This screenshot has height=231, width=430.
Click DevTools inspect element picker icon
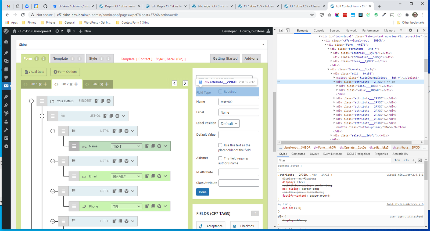281,30
